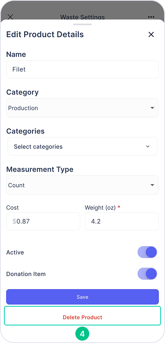Image resolution: width=165 pixels, height=343 pixels.
Task: Close Waste Settings with top-left X
Action: 10,17
